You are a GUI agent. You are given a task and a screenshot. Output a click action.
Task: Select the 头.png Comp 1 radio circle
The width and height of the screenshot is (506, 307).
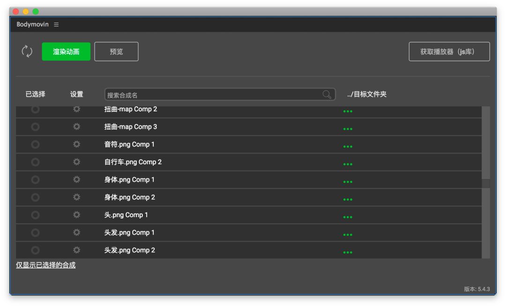(x=35, y=215)
